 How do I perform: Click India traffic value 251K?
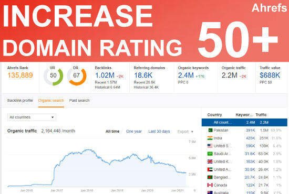pos(264,138)
